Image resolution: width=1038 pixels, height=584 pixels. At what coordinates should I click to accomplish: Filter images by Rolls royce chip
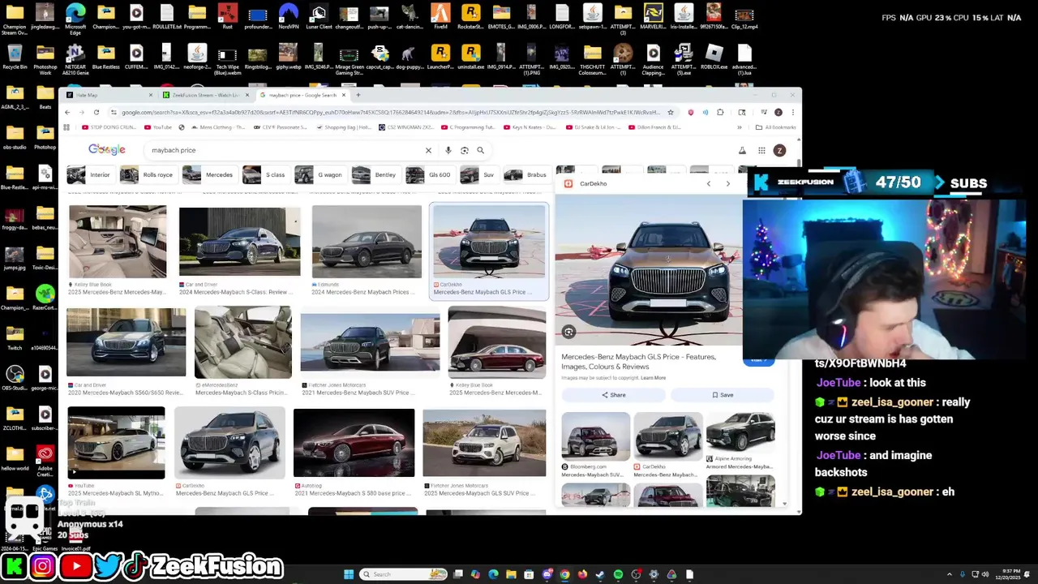coord(148,174)
